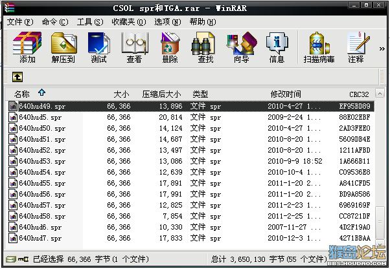Screen dimensions: 390x269
Task: Open the File (文件) menu
Action: (x=20, y=22)
